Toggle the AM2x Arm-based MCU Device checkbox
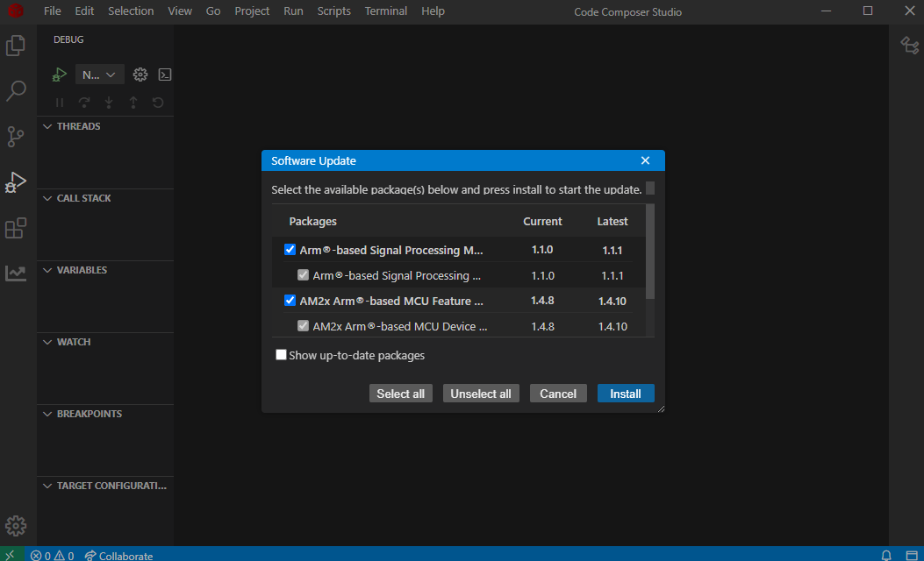This screenshot has width=924, height=561. 303,325
